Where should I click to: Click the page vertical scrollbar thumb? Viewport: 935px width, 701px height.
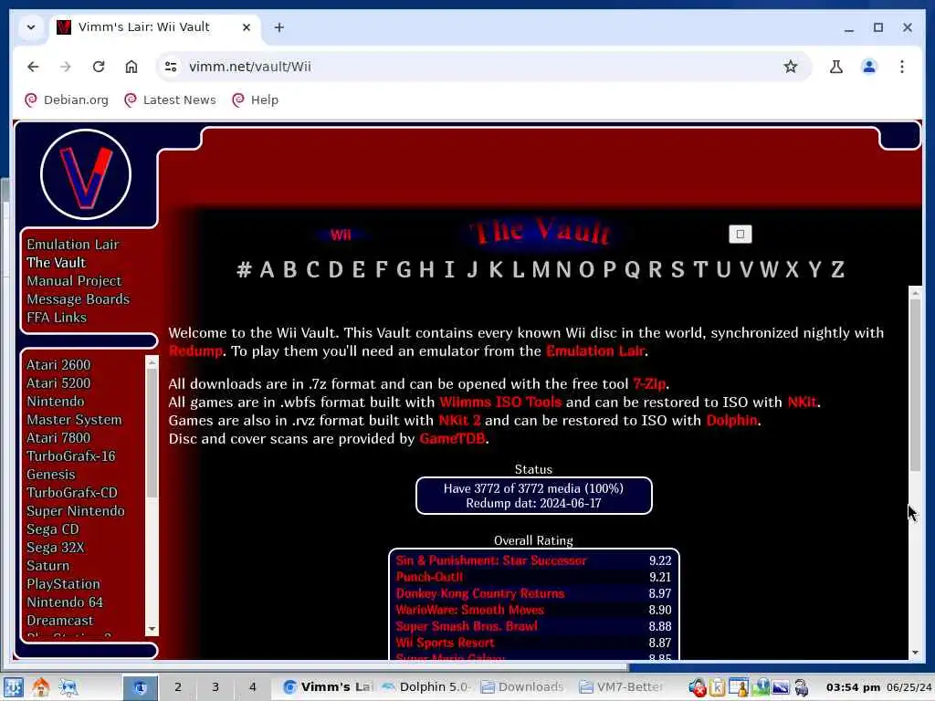click(915, 386)
